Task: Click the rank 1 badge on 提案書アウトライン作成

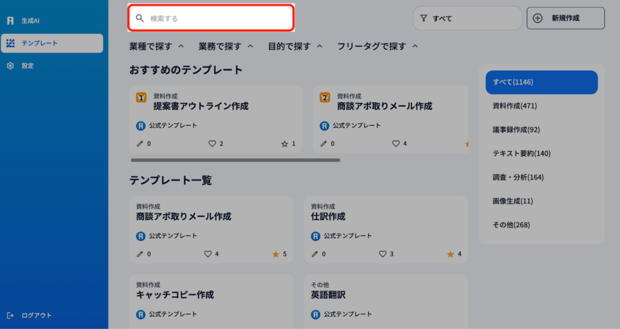Action: [141, 97]
